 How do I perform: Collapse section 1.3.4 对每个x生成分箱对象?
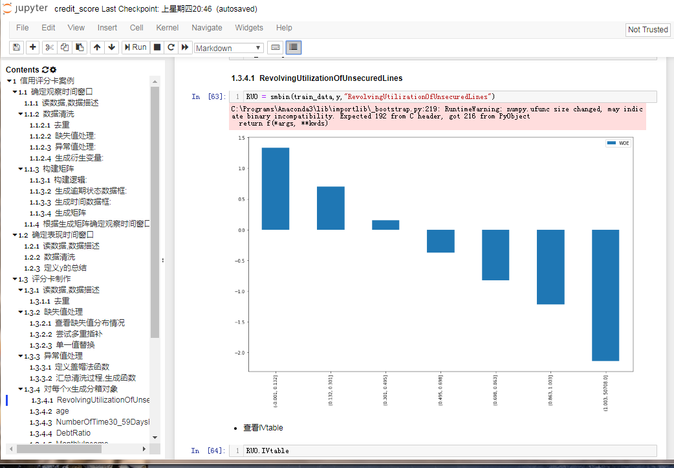21,389
